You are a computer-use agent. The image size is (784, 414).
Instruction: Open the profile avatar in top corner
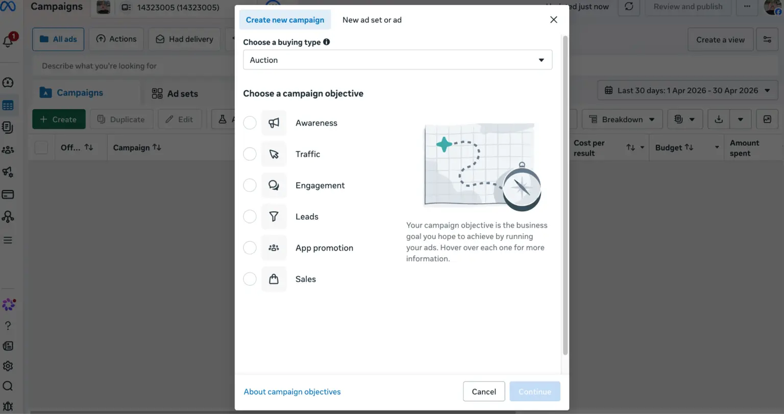tap(773, 7)
